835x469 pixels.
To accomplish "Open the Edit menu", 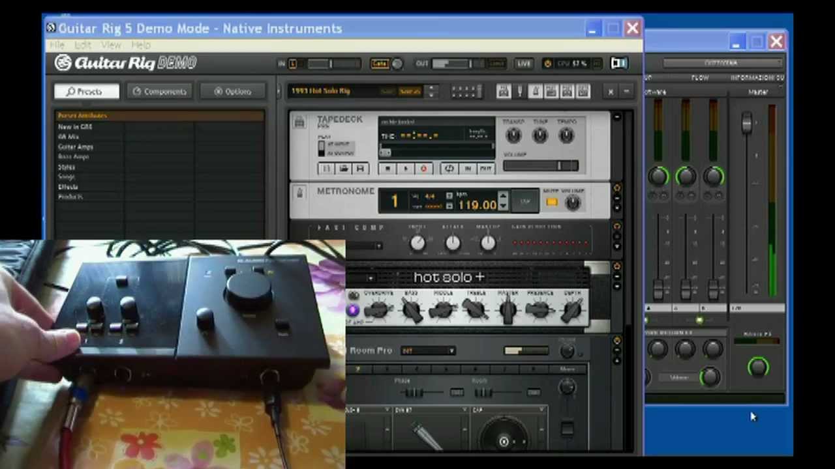I will (x=83, y=45).
